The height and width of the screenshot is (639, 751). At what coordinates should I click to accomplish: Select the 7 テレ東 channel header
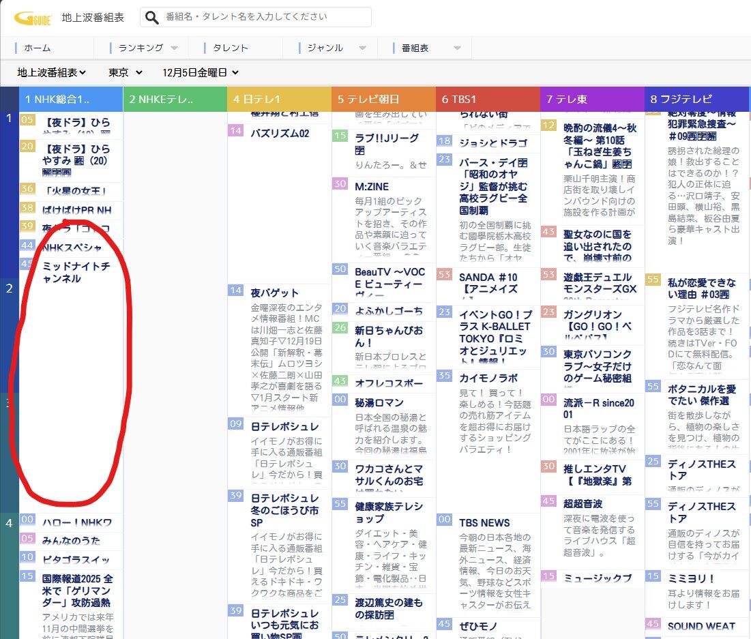pos(592,99)
